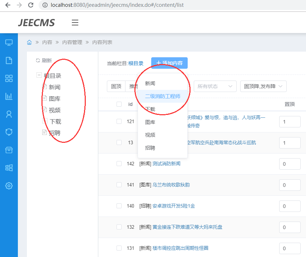306x257 pixels.
Task: Click the 根目录 current column link
Action: click(x=136, y=63)
